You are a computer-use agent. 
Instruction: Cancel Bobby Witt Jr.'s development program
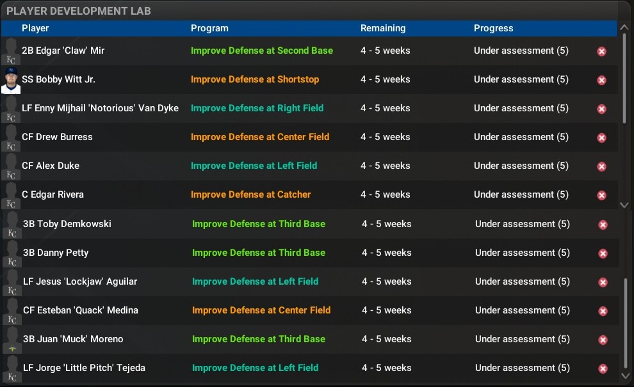click(601, 80)
